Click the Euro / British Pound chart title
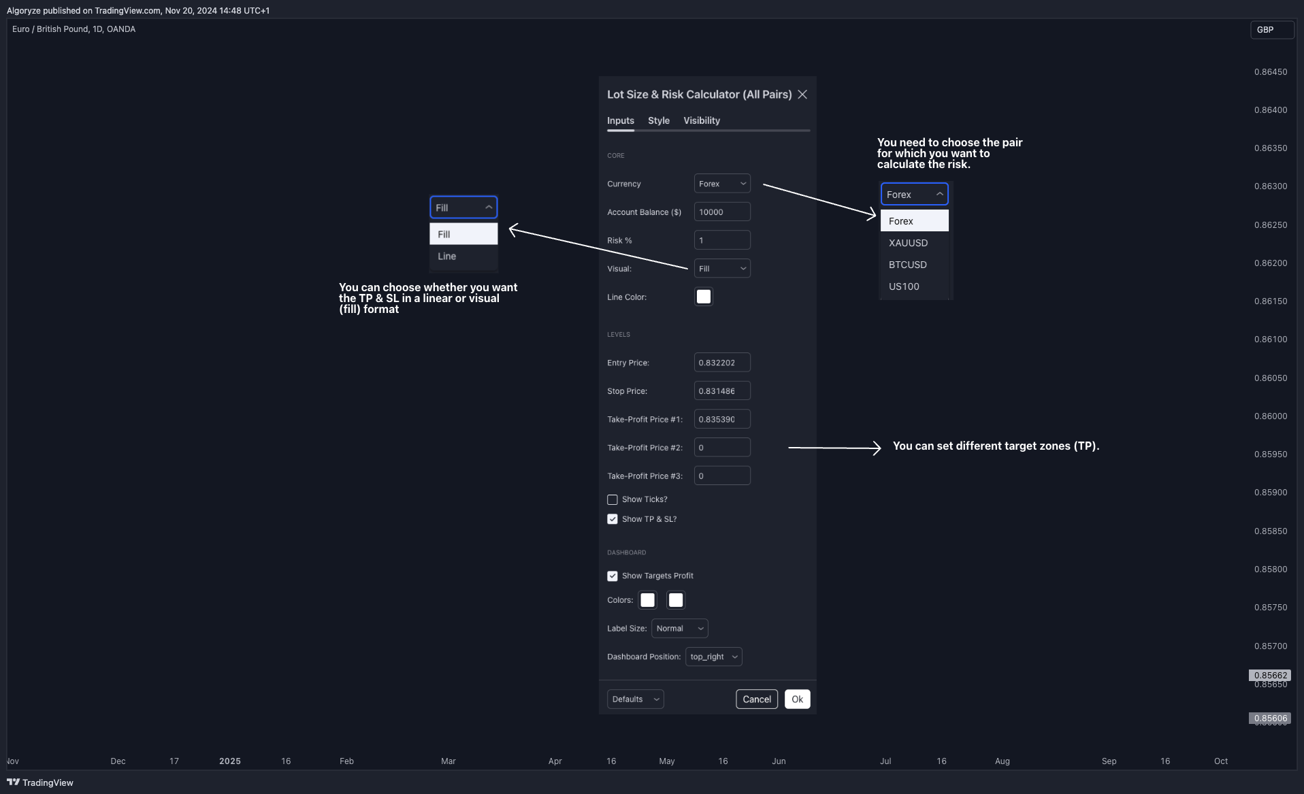This screenshot has height=794, width=1304. (x=74, y=29)
